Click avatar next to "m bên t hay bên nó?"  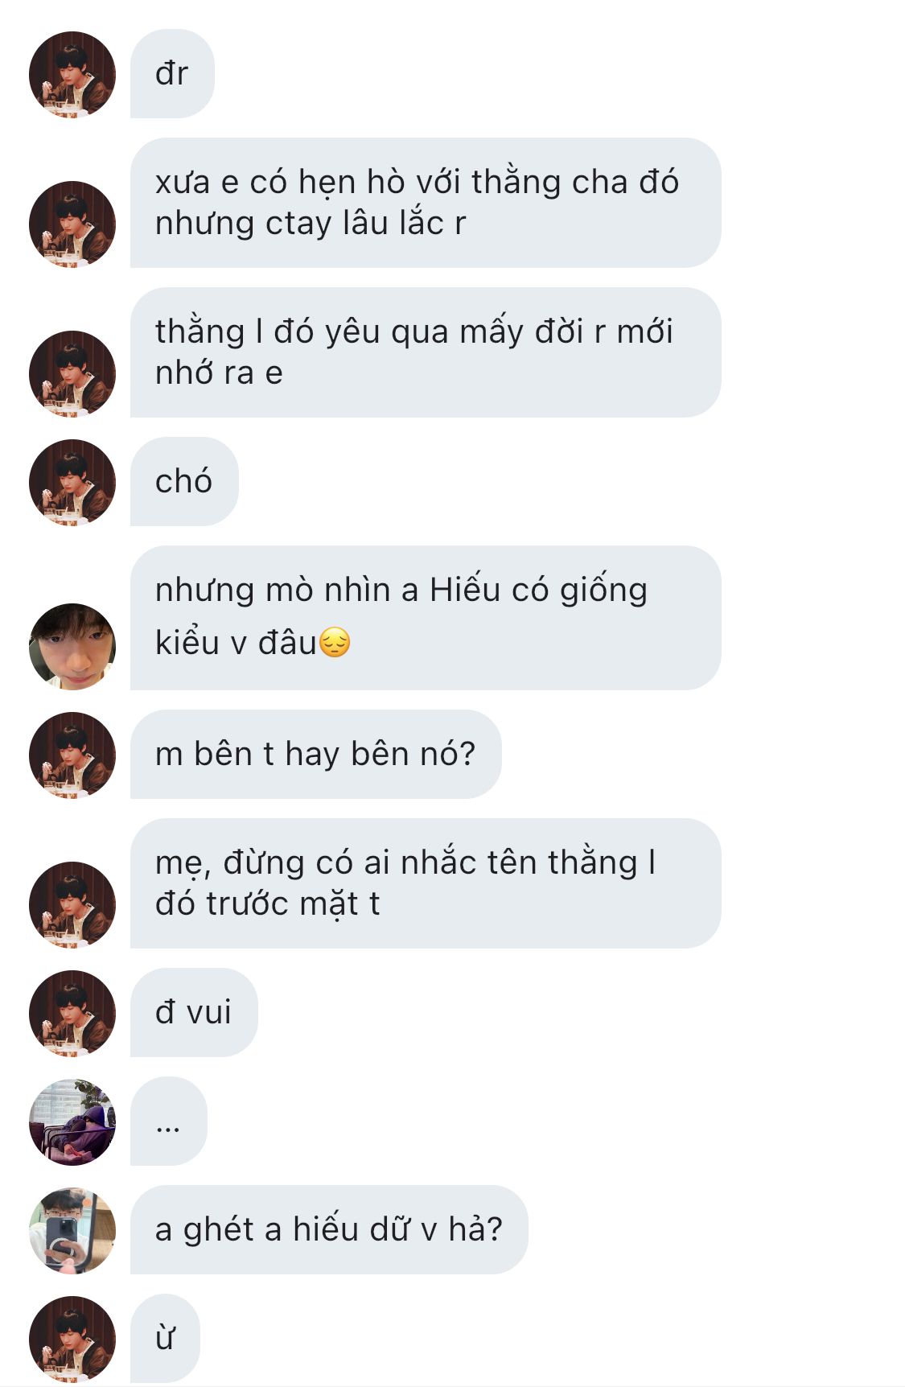(x=72, y=755)
